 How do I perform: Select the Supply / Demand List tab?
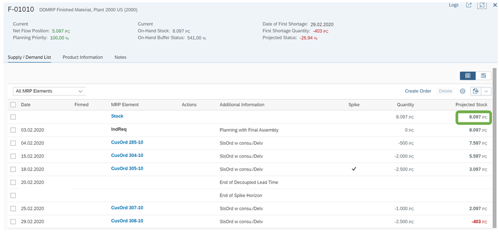point(29,57)
